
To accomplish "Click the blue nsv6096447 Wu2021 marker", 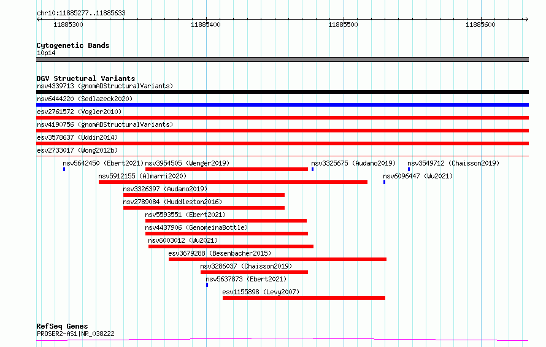I will tap(384, 182).
